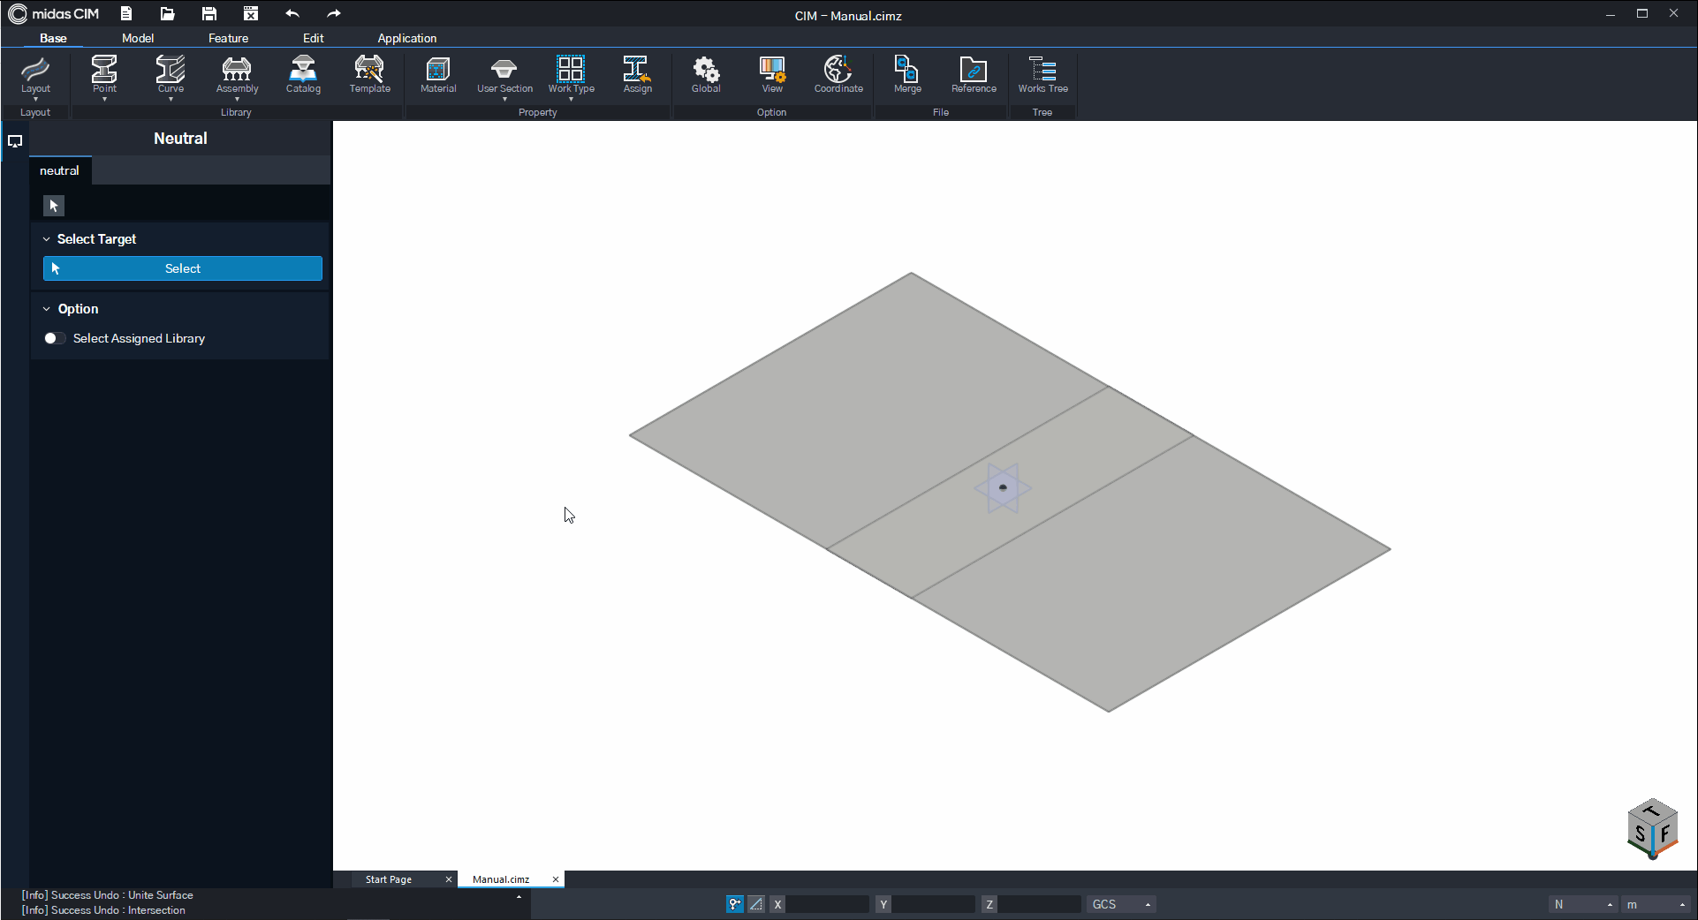Switch to the Base ribbon tab
Screen dimensions: 1698x920
53,38
